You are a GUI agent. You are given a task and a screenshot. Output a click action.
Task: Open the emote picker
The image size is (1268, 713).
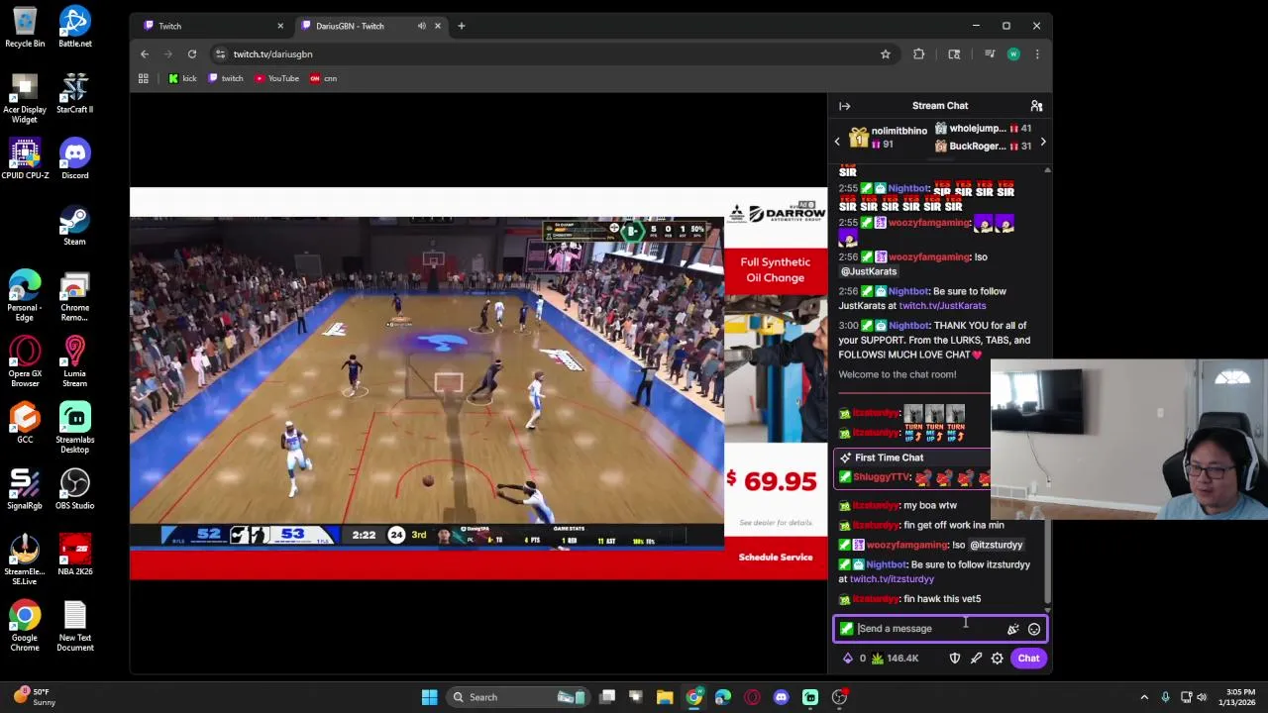point(1034,629)
